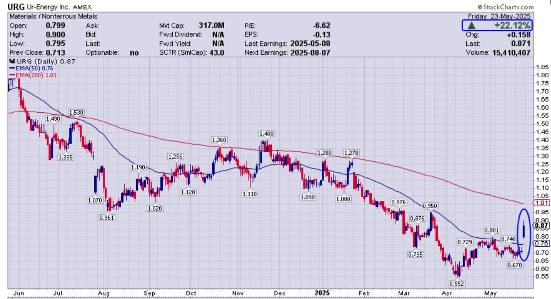
Task: Click the Materials / Nonferrous Metals sector label
Action: click(x=53, y=16)
